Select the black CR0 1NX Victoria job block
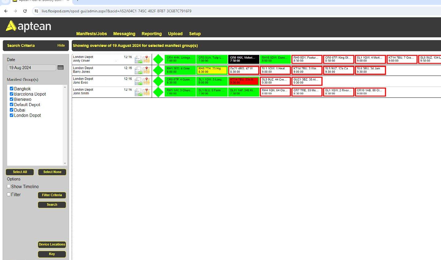 [x=244, y=59]
